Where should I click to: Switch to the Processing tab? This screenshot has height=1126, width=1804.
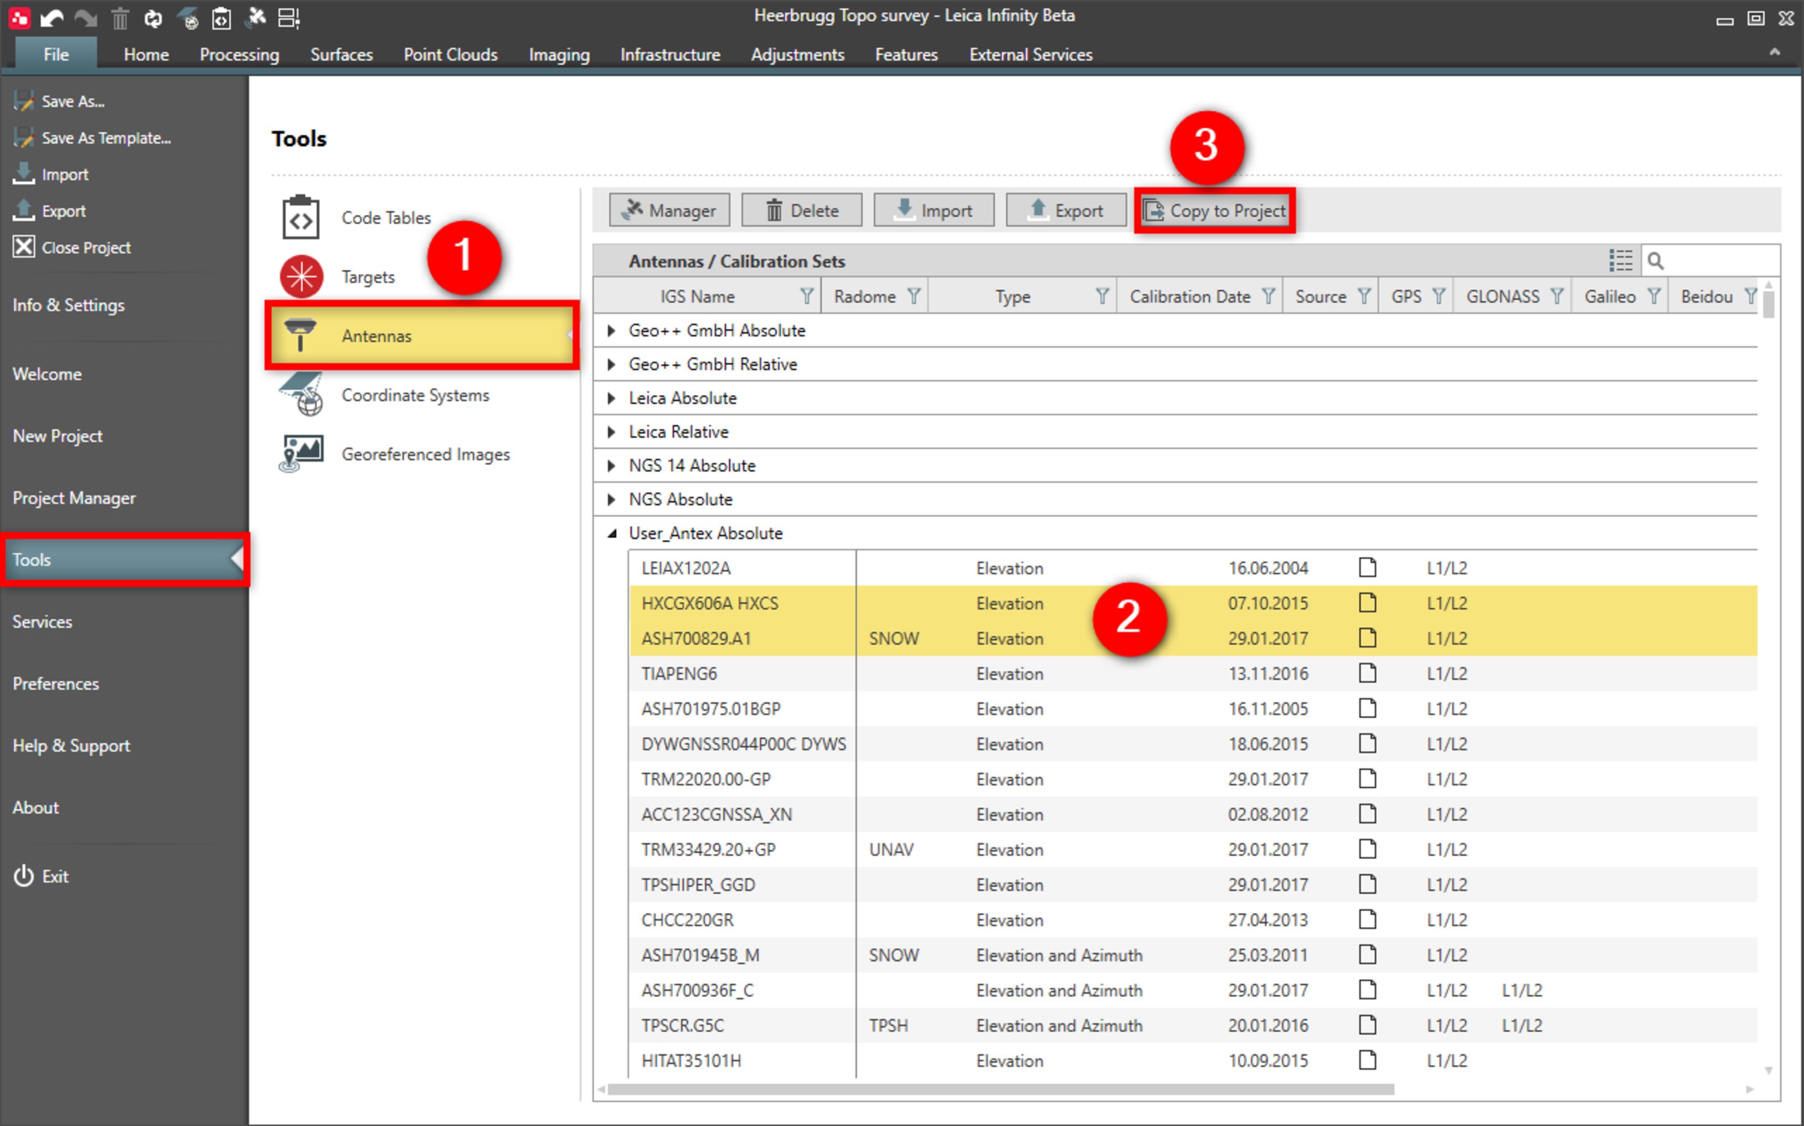239,54
